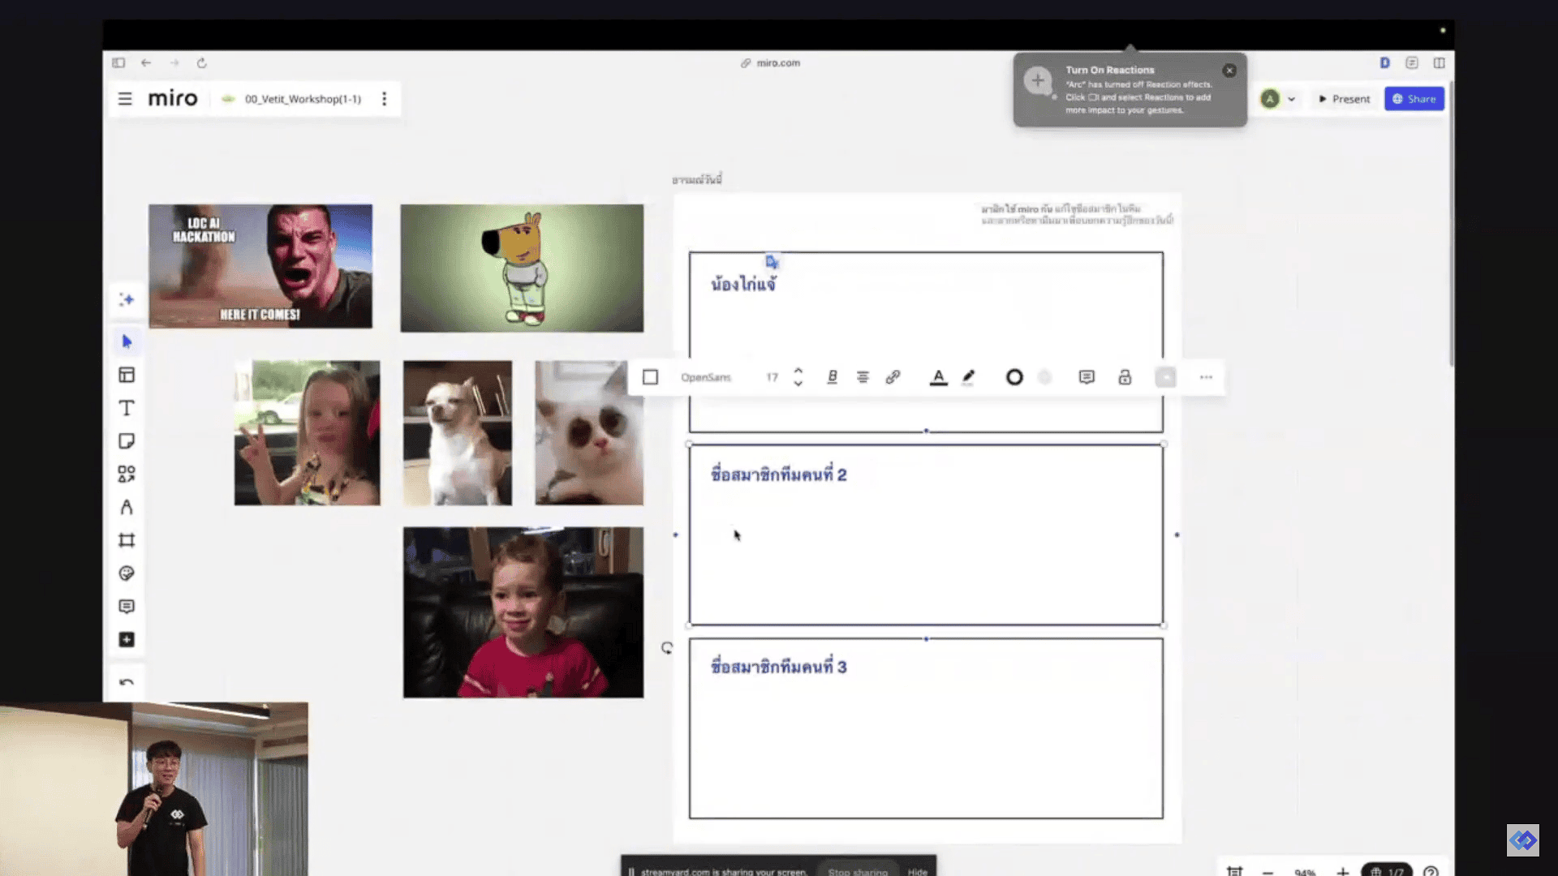The height and width of the screenshot is (876, 1558).
Task: Open border style circle option
Action: [1014, 377]
